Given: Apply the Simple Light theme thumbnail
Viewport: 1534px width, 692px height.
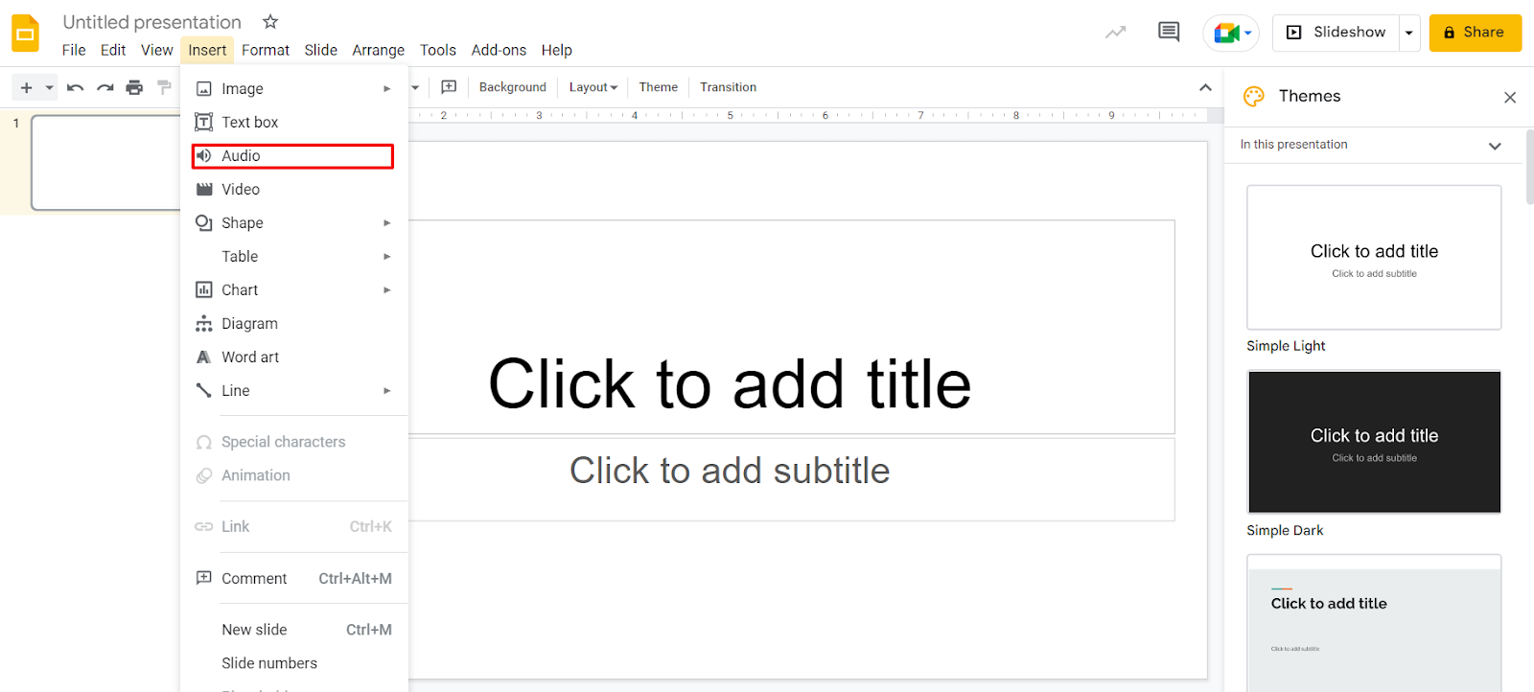Looking at the screenshot, I should click(1374, 258).
